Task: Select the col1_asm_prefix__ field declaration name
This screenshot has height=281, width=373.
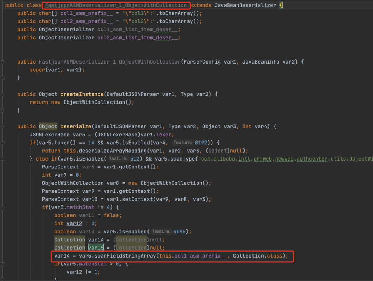Action: pyautogui.click(x=87, y=13)
